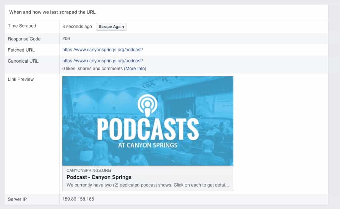340x209 pixels.
Task: Open the Fetched URL canyonsprings.org/podcast link
Action: [x=102, y=50]
